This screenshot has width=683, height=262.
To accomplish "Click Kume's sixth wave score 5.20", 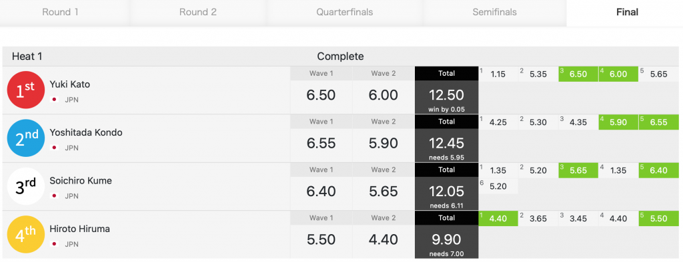I will 498,186.
